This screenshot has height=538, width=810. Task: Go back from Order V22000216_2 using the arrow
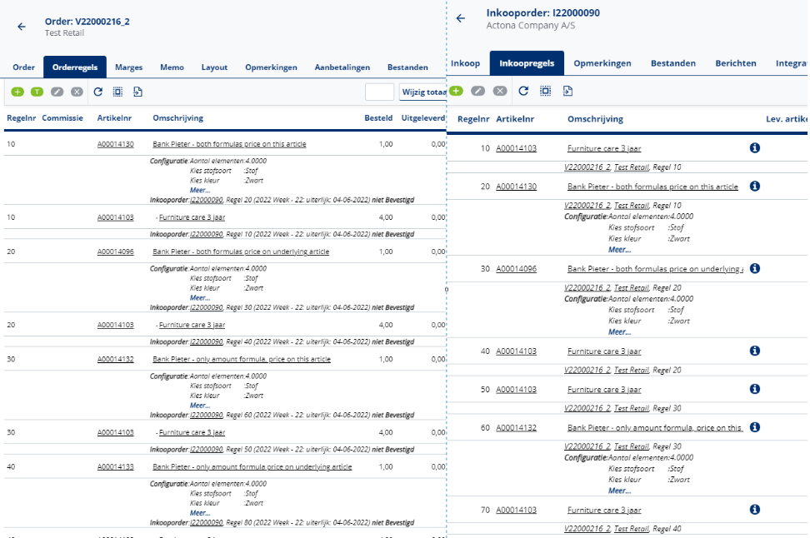(22, 27)
